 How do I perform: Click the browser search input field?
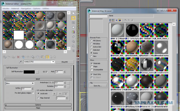point(98,16)
